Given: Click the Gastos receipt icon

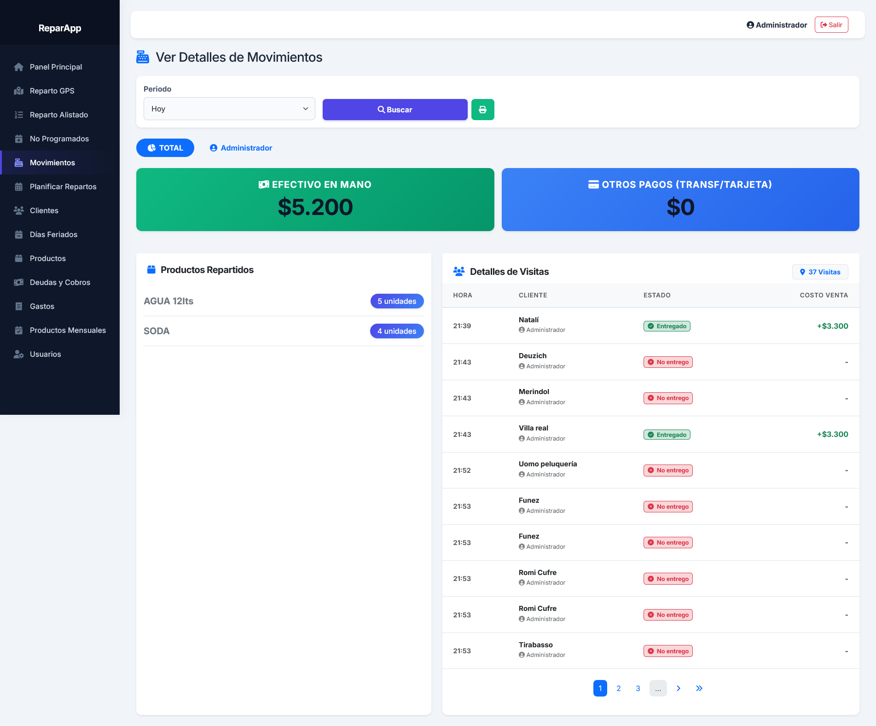Looking at the screenshot, I should coord(18,306).
